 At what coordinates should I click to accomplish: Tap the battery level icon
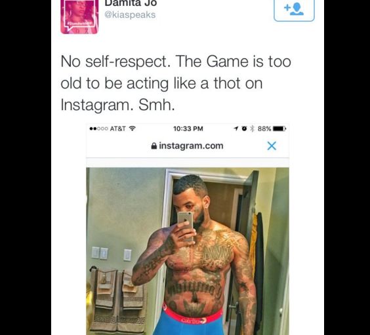pos(279,128)
